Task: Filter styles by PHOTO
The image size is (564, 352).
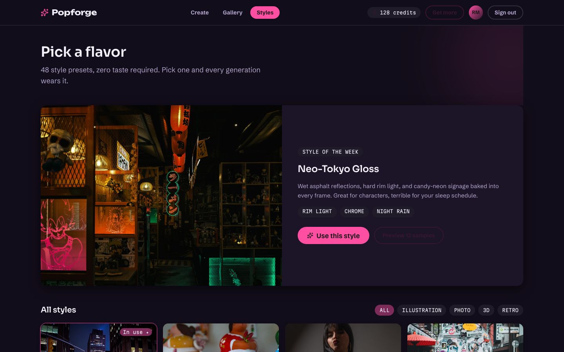Action: click(462, 310)
